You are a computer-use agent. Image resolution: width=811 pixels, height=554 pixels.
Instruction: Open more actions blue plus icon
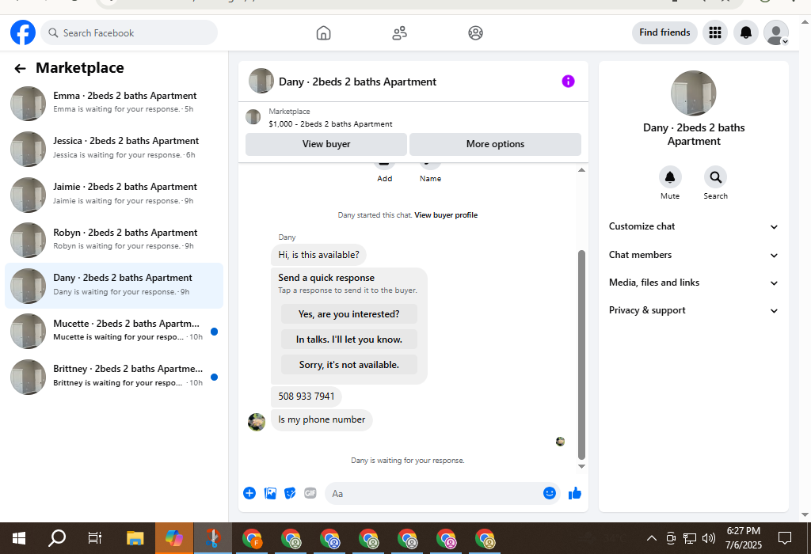(x=249, y=493)
